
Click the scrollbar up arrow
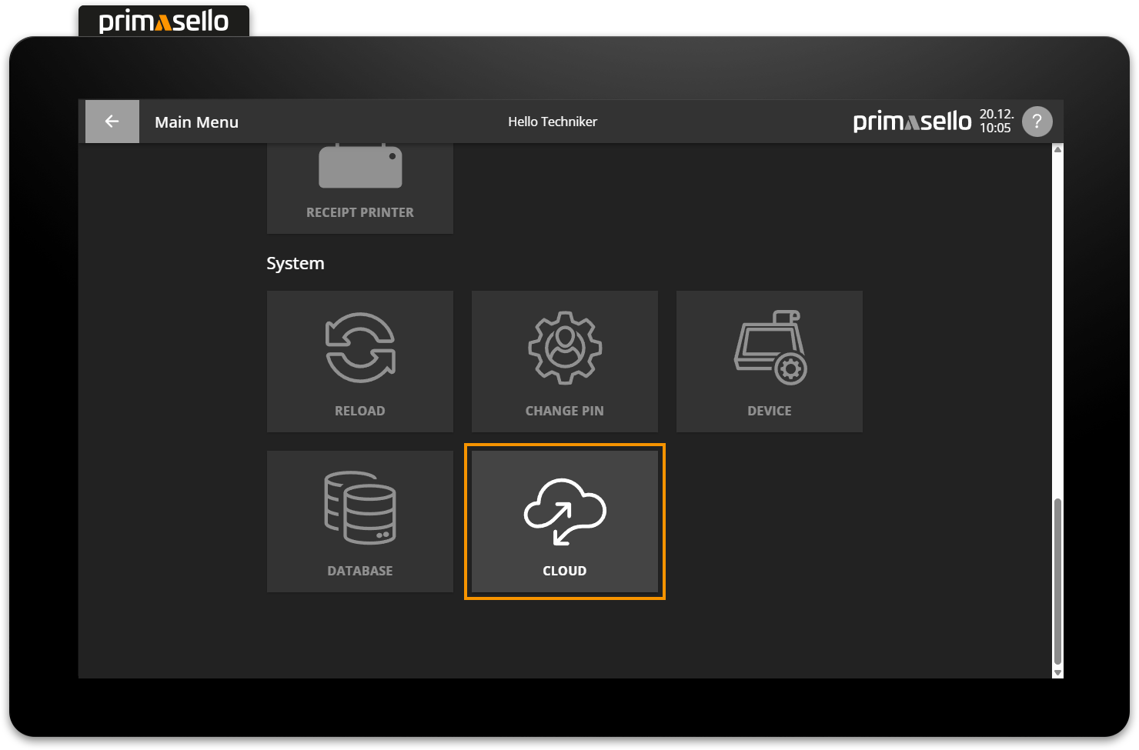[x=1057, y=149]
